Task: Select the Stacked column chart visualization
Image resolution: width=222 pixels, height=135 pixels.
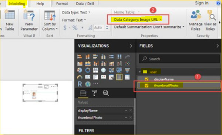Action: [x=88, y=57]
